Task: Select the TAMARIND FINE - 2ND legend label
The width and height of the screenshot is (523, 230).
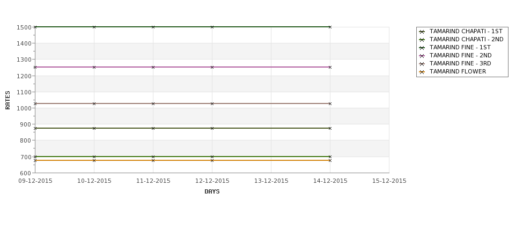Action: coord(460,56)
